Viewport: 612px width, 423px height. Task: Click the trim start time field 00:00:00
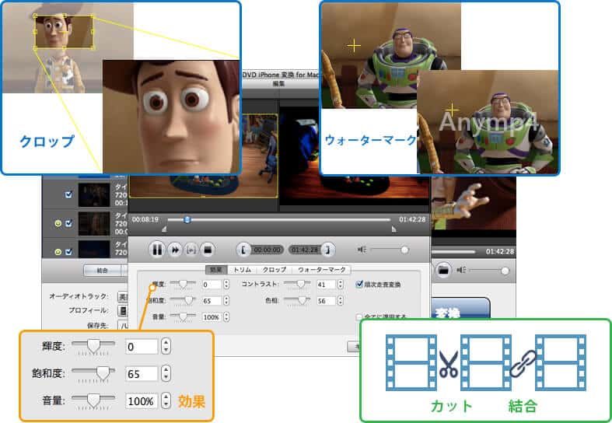tap(267, 250)
